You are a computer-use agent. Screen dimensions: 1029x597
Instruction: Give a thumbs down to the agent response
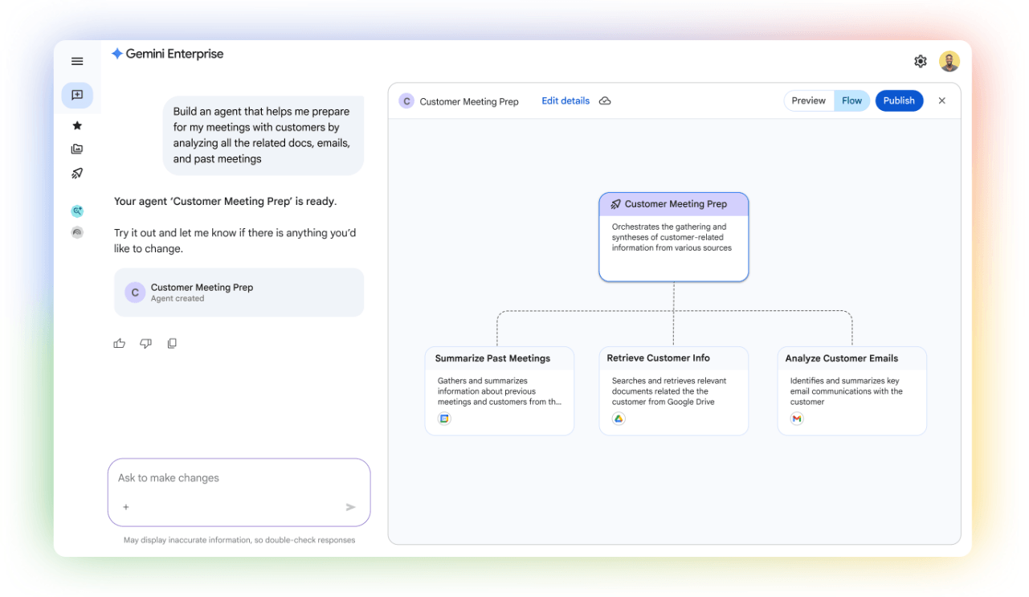tap(145, 343)
